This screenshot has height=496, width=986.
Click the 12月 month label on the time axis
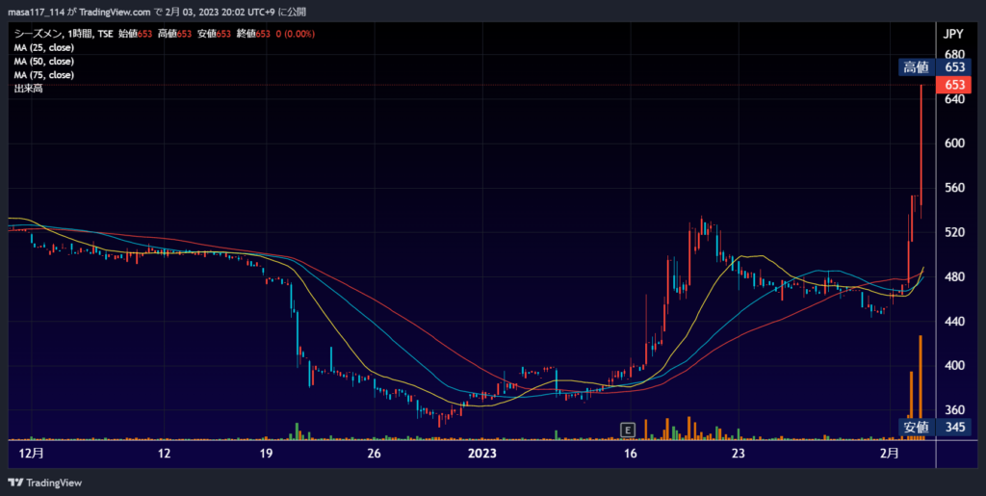(32, 454)
